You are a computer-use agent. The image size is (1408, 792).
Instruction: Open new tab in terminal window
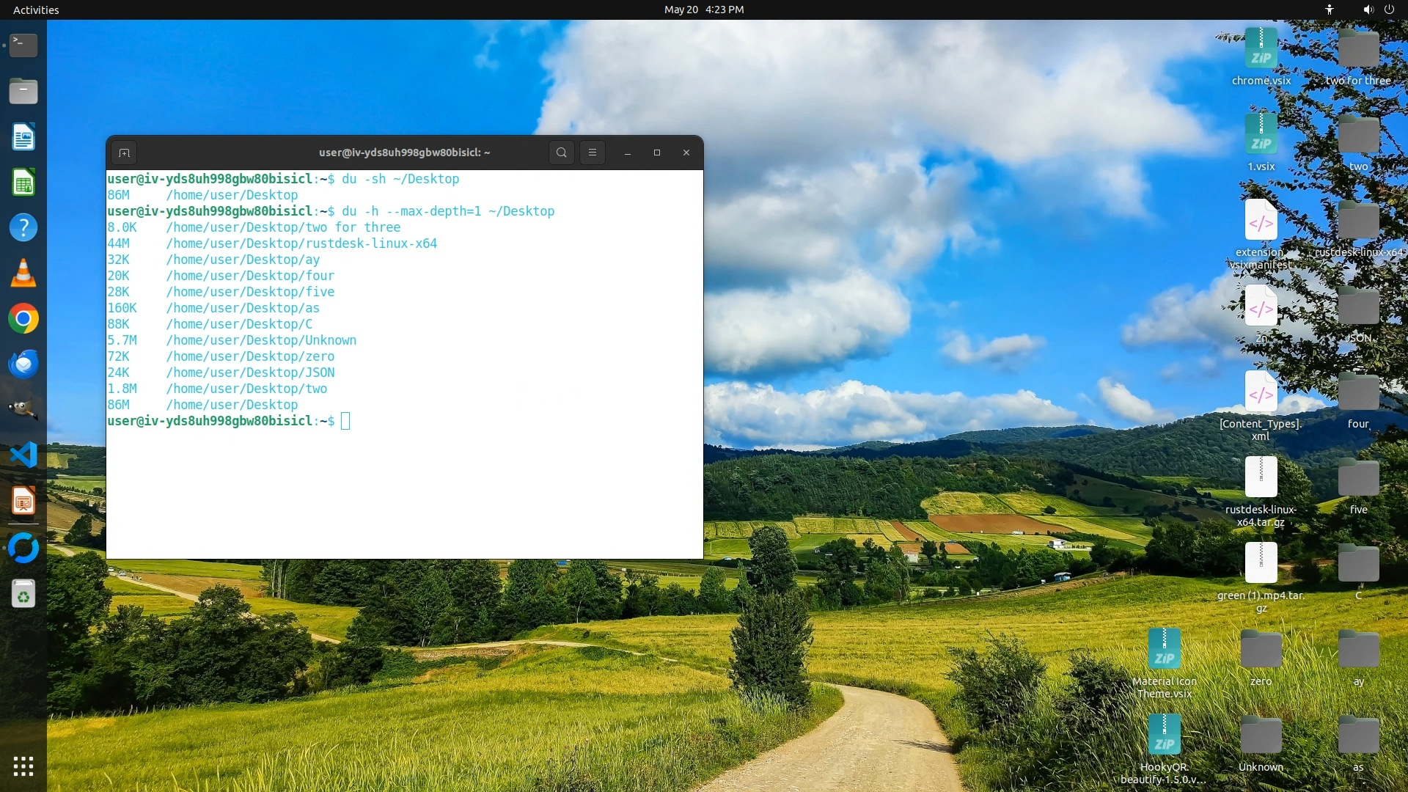(124, 153)
